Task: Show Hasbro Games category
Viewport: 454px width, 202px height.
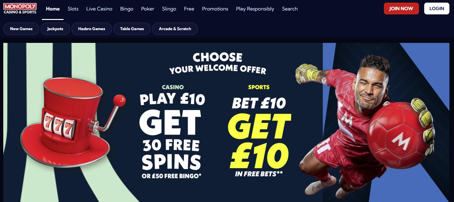Action: point(92,29)
